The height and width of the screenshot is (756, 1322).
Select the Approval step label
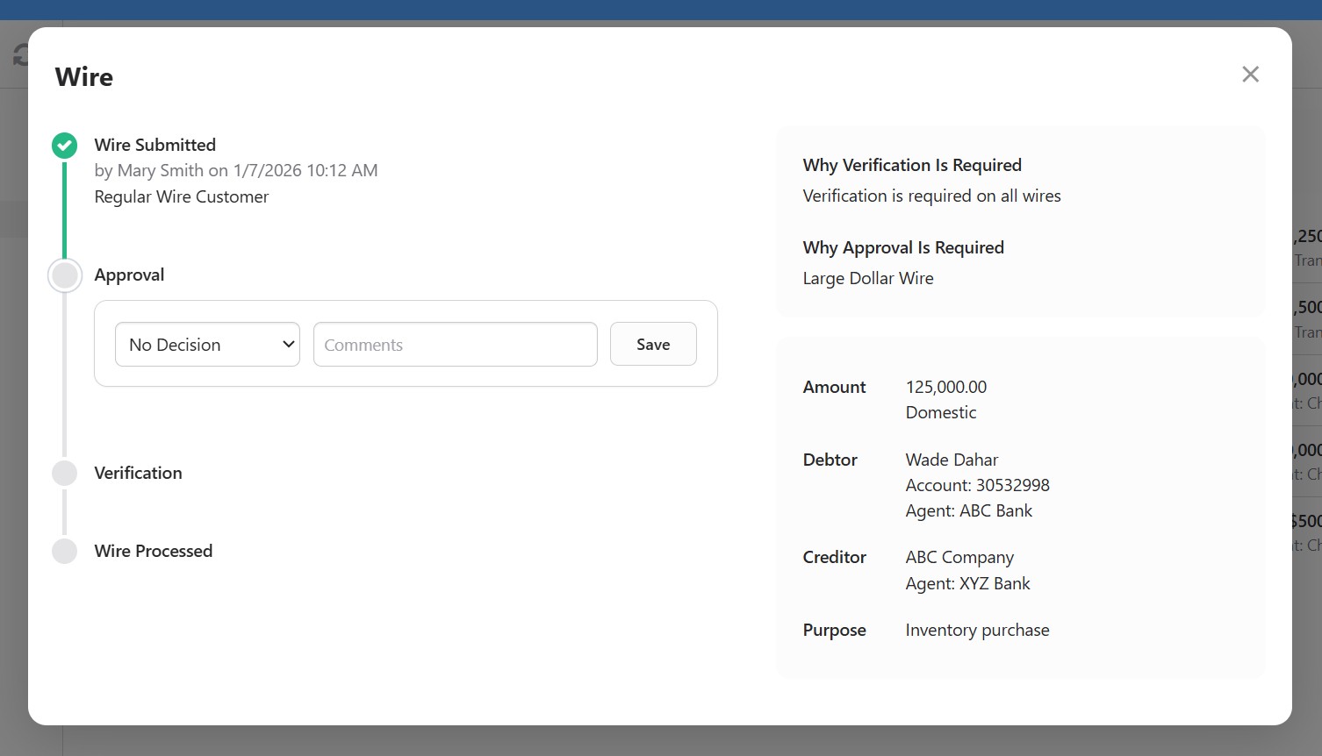129,275
